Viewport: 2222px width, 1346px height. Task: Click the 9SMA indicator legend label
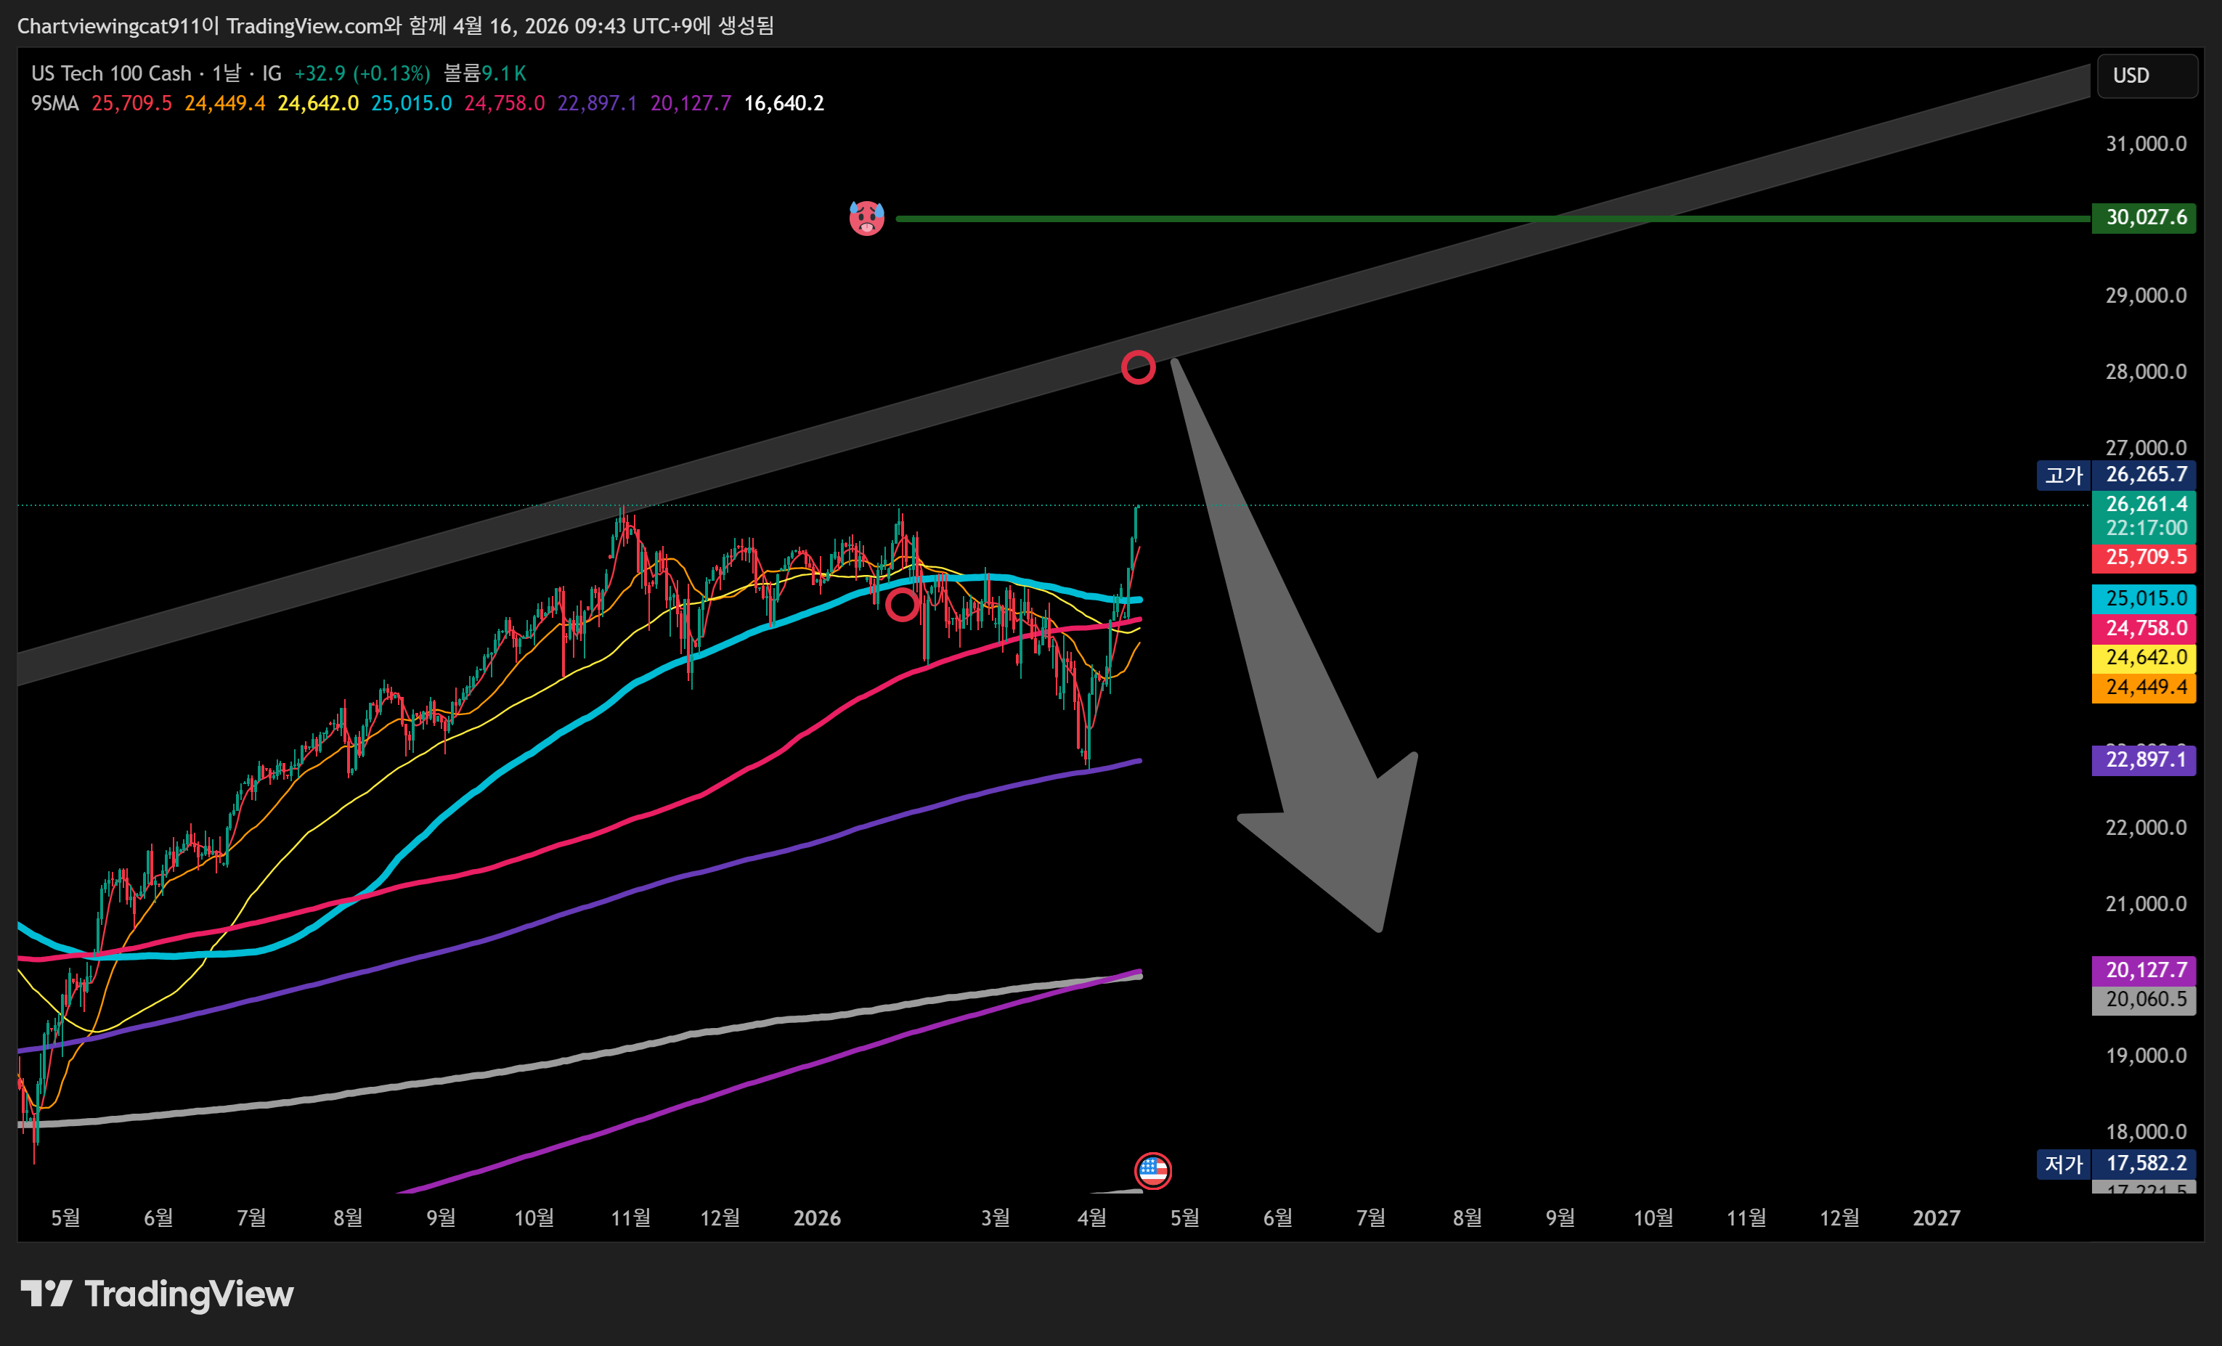pos(54,104)
